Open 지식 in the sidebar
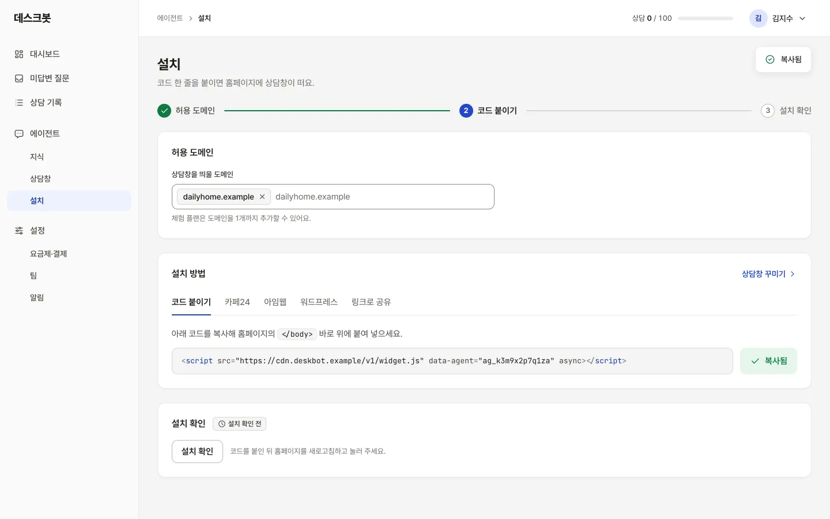830x519 pixels. (x=69, y=157)
